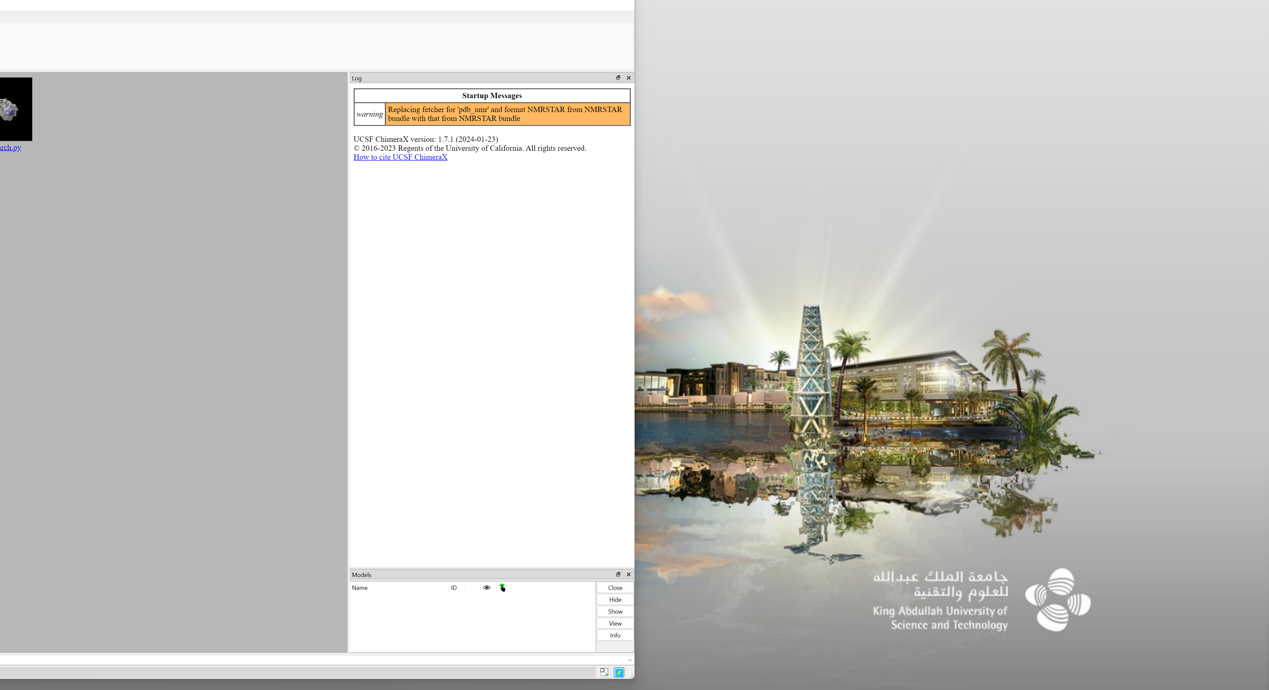Undock the Log panel with float icon
Image resolution: width=1269 pixels, height=690 pixels.
click(x=618, y=78)
